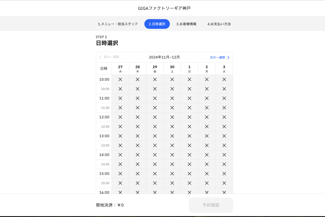The width and height of the screenshot is (325, 217).
Task: Click the X mark for Friday 29 at 12:00
Action: (x=155, y=117)
